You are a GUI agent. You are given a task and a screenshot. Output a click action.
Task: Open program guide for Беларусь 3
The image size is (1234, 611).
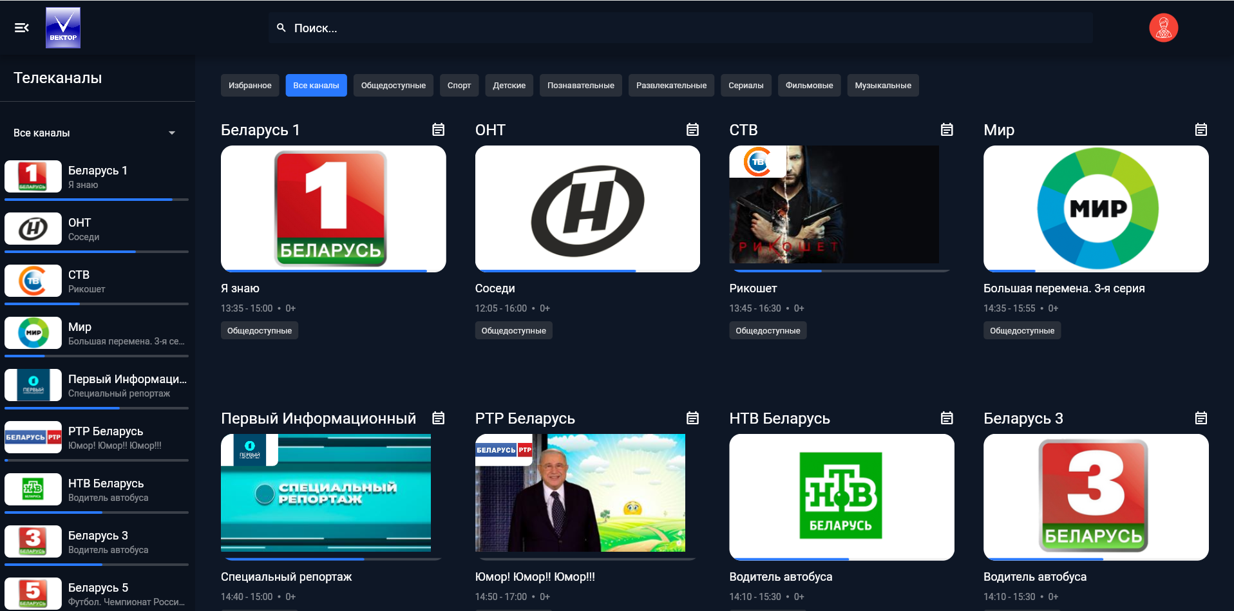[1201, 418]
